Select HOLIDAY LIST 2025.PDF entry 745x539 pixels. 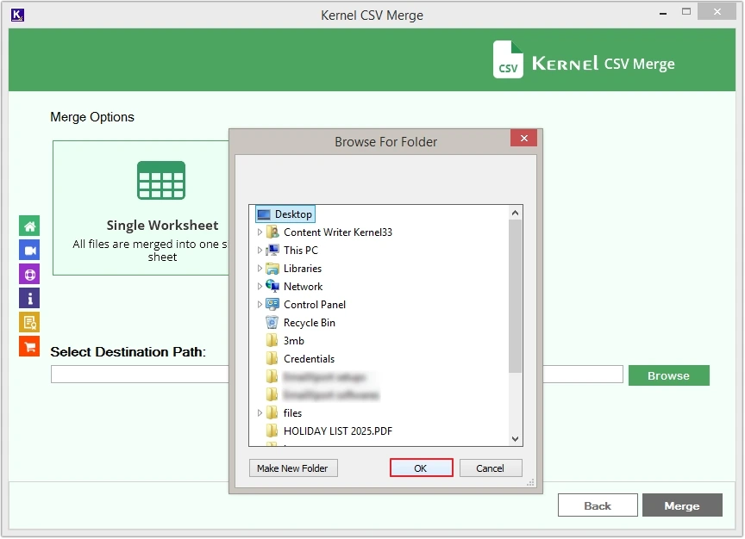click(338, 431)
